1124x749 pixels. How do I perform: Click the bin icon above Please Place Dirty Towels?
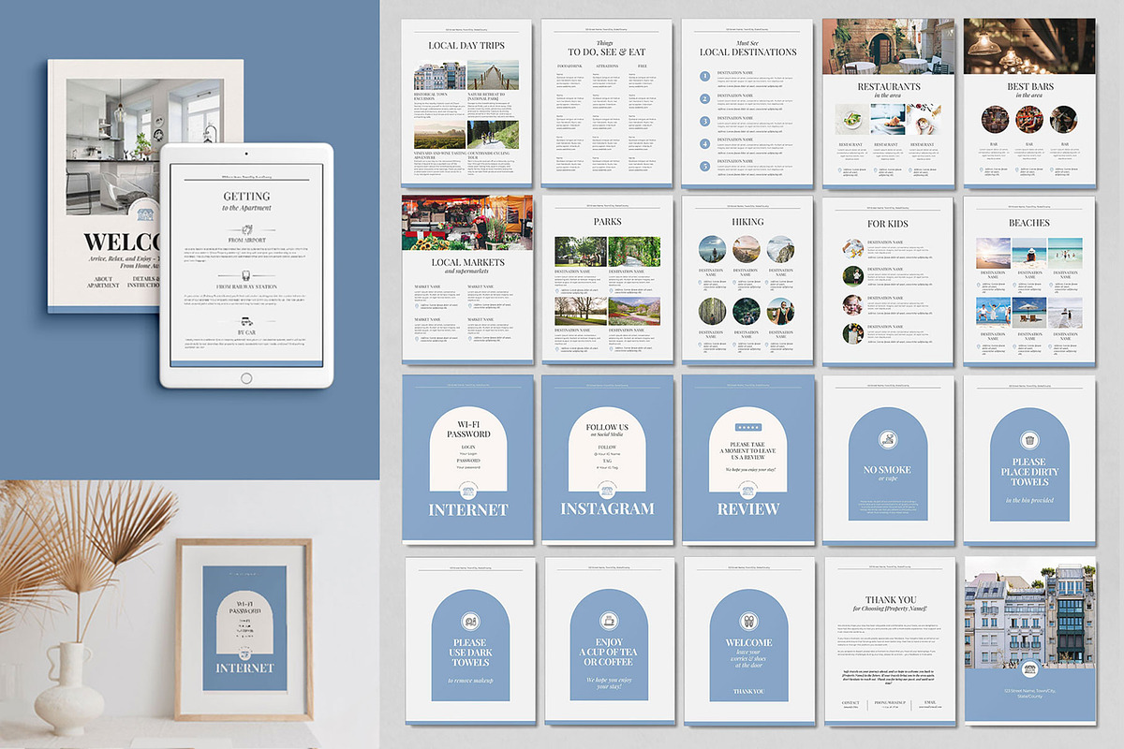1029,439
